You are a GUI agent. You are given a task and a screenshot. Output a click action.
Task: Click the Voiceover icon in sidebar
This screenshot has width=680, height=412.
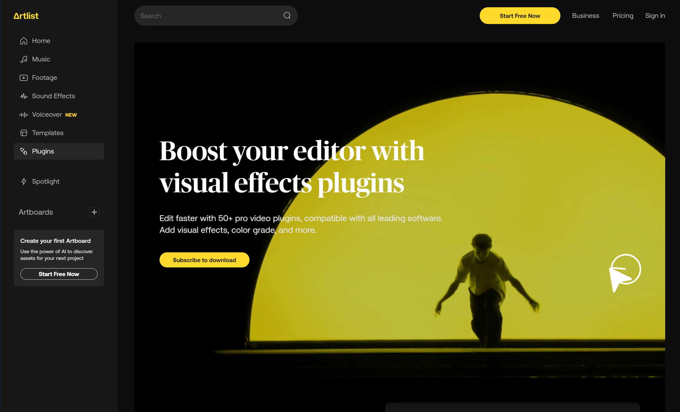click(x=24, y=114)
